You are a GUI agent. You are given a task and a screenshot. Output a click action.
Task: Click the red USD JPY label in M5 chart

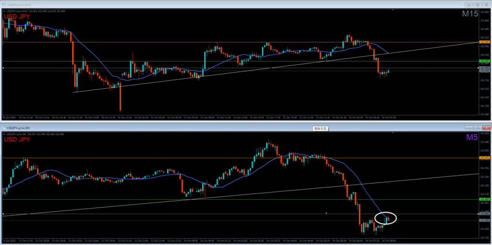(17, 140)
